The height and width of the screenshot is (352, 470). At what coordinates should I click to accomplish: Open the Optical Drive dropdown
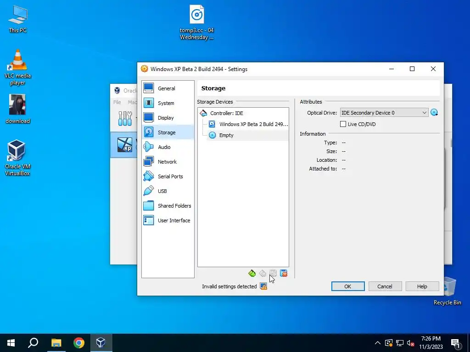(384, 113)
